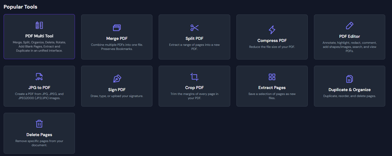Select the Split PDF scissors icon
Image resolution: width=392 pixels, height=156 pixels.
click(x=194, y=27)
